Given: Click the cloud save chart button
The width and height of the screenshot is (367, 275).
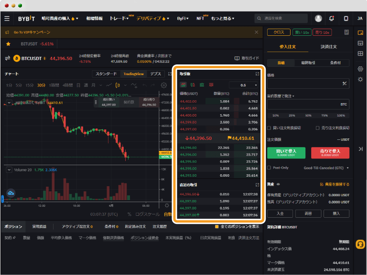Looking at the screenshot, I should click(x=11, y=193).
